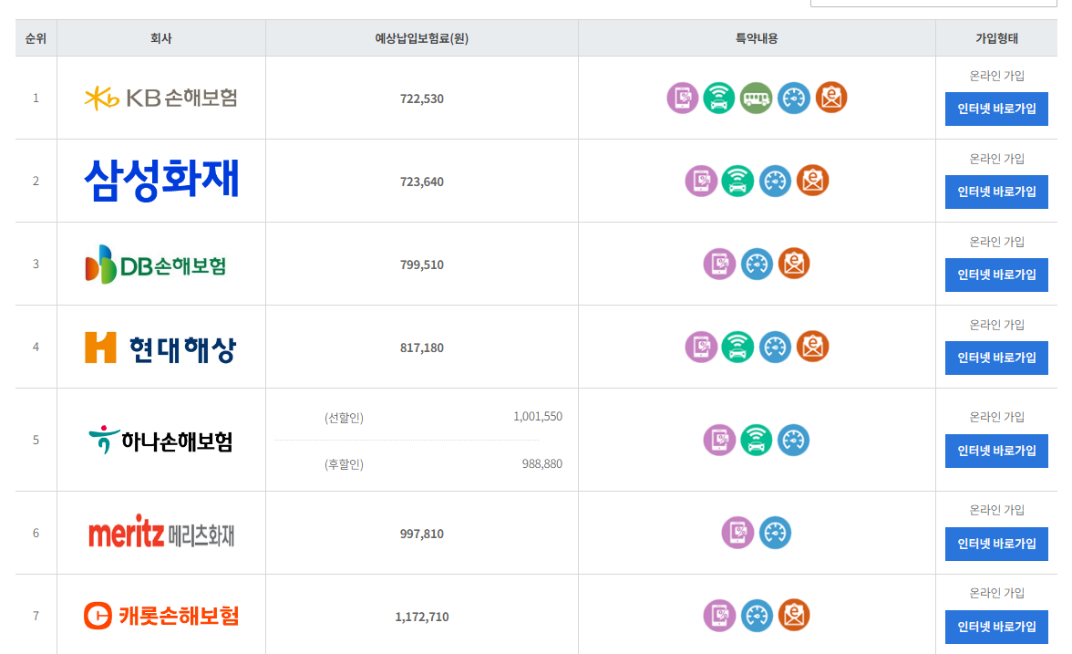The width and height of the screenshot is (1072, 654).
Task: Select the premium value 997,810
Action: pyautogui.click(x=422, y=535)
